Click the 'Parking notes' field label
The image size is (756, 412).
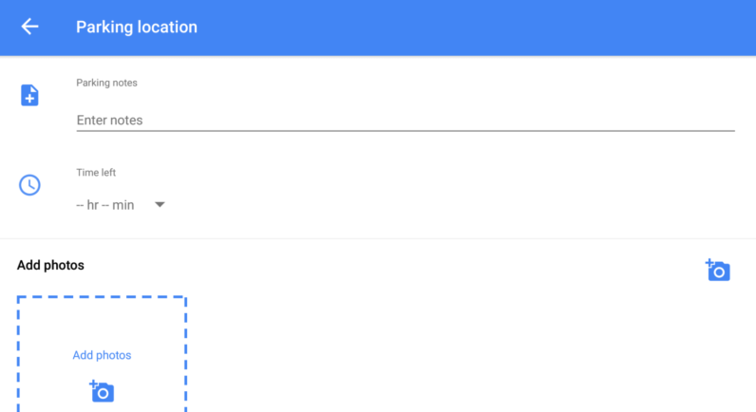point(106,83)
